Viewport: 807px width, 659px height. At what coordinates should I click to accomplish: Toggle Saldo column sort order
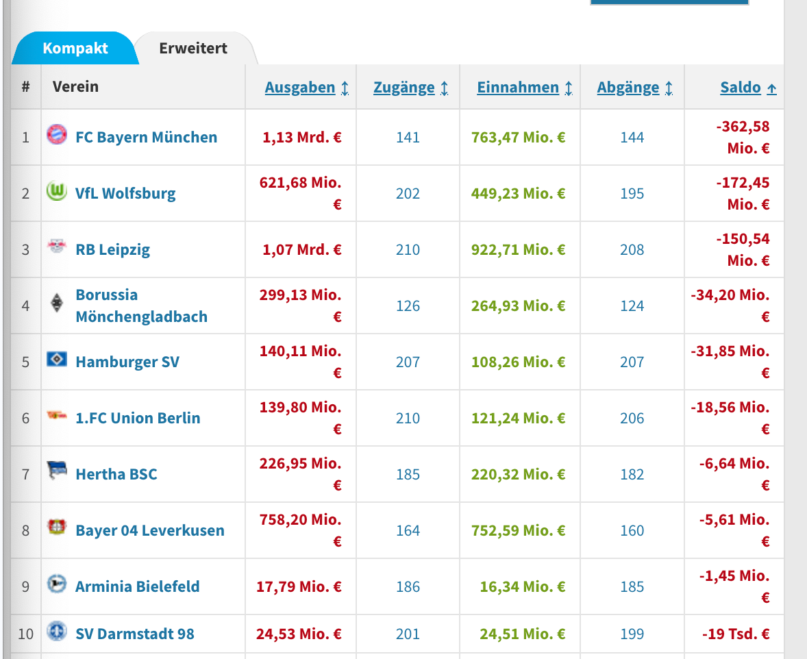(x=741, y=88)
